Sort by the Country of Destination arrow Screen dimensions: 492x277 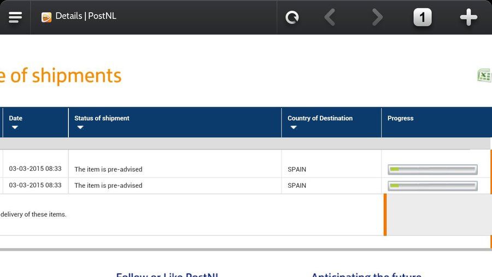[294, 127]
